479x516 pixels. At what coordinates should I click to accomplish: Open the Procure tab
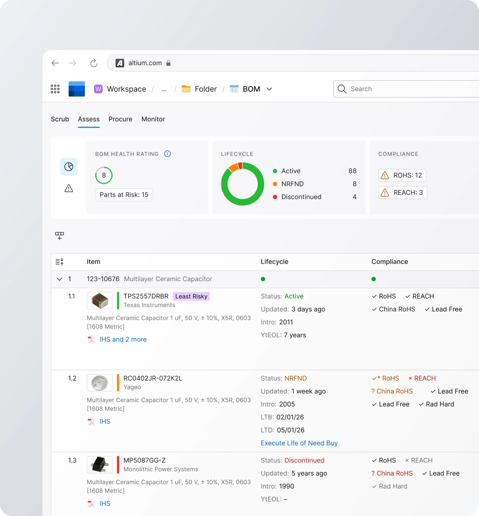click(x=121, y=119)
